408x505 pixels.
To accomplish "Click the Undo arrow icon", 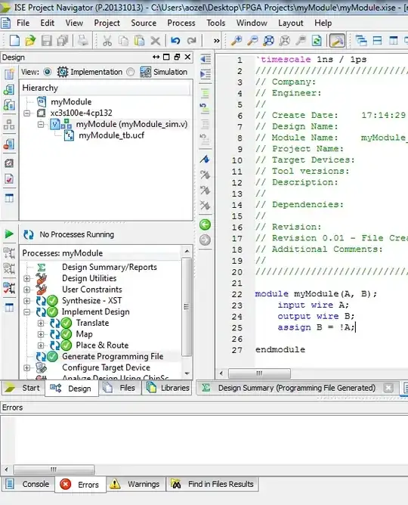I will tap(175, 41).
